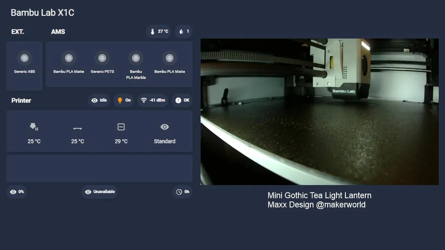
Task: Click the lightbulb icon
Action: [120, 100]
